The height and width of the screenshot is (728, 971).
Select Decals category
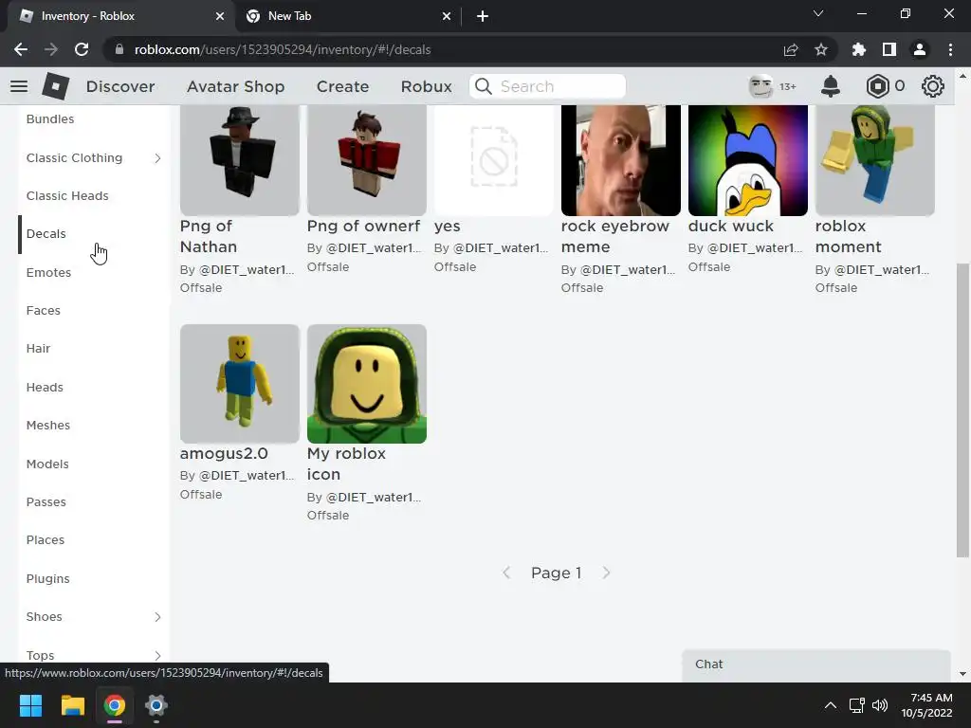coord(46,233)
